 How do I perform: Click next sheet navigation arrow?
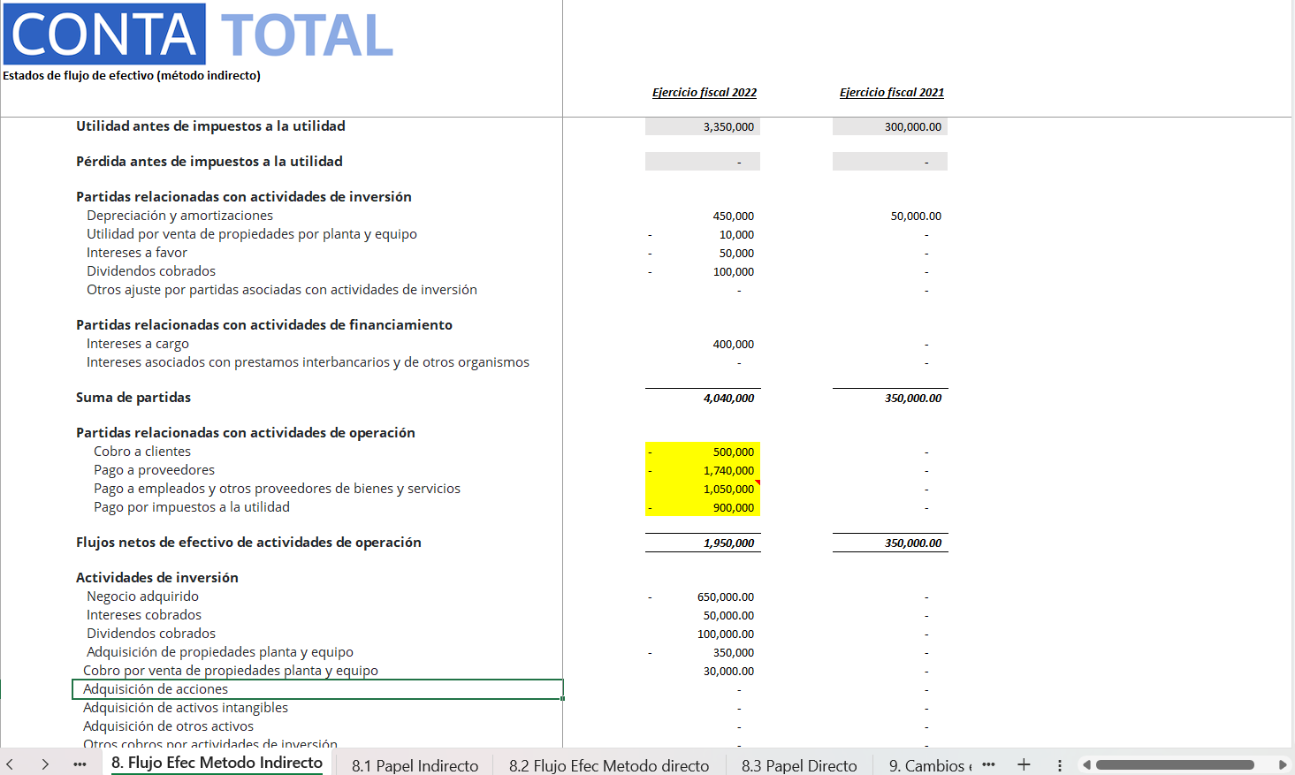[x=45, y=764]
